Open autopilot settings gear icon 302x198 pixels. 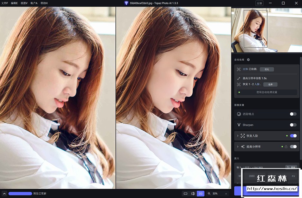click(x=248, y=60)
